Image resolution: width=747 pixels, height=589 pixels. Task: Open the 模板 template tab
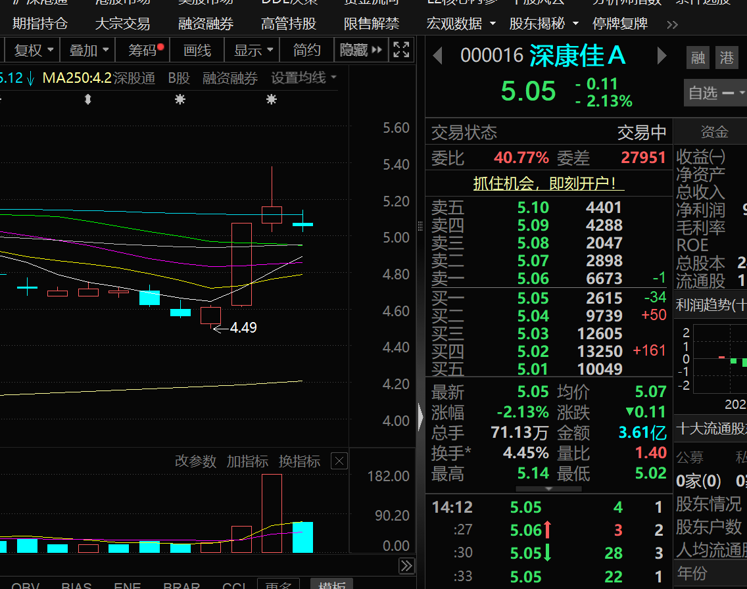click(332, 584)
